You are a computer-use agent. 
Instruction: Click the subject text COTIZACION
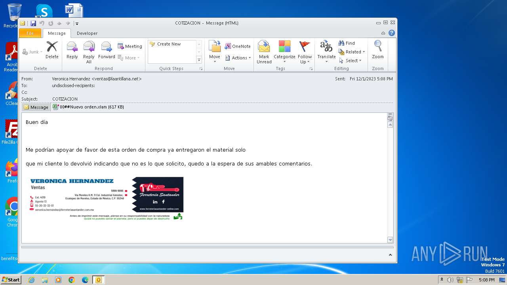tap(65, 99)
